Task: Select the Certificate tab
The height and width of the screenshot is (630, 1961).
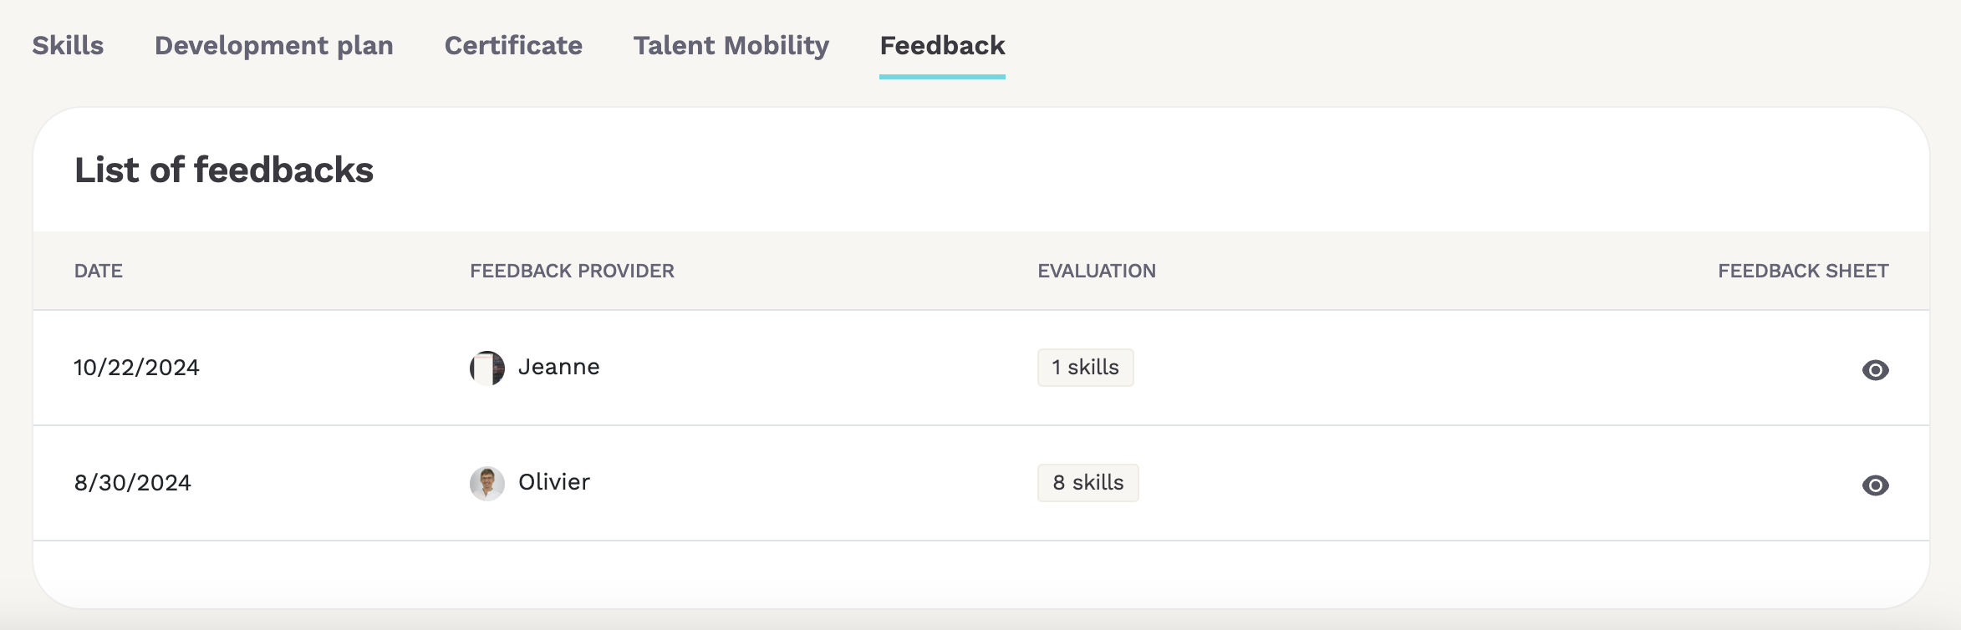Action: pyautogui.click(x=513, y=45)
